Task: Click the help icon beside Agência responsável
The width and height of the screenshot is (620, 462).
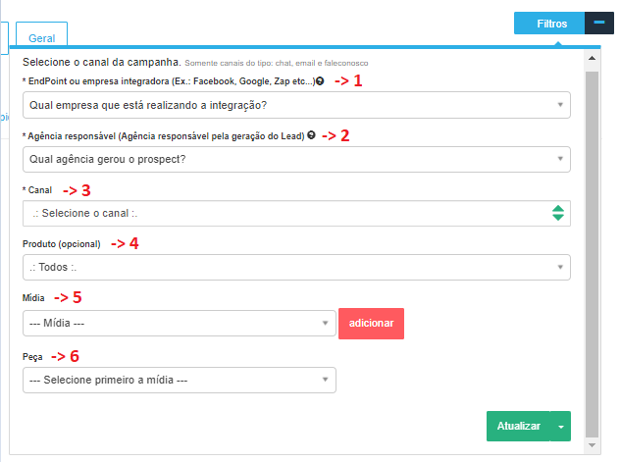Action: pyautogui.click(x=311, y=135)
